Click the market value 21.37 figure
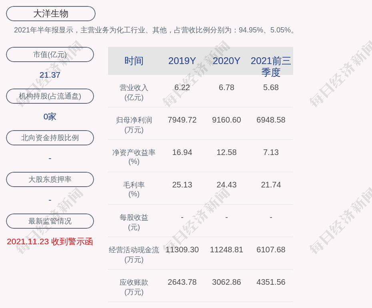This screenshot has height=308, width=372. point(50,75)
